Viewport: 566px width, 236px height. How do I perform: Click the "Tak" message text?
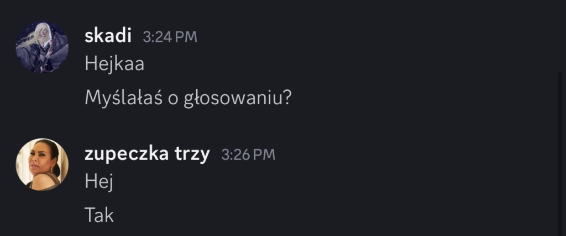[x=99, y=215]
